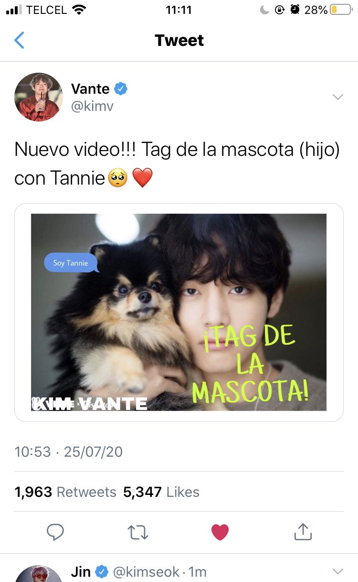The width and height of the screenshot is (358, 582).
Task: Open the reply speech bubble icon
Action: (56, 532)
